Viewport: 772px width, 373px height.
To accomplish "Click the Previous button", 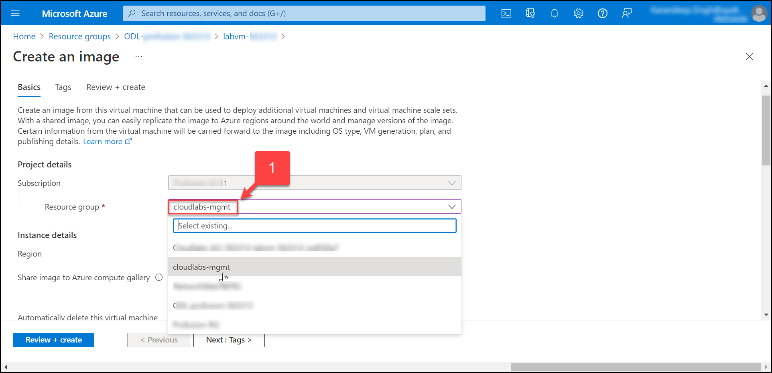I will [159, 340].
